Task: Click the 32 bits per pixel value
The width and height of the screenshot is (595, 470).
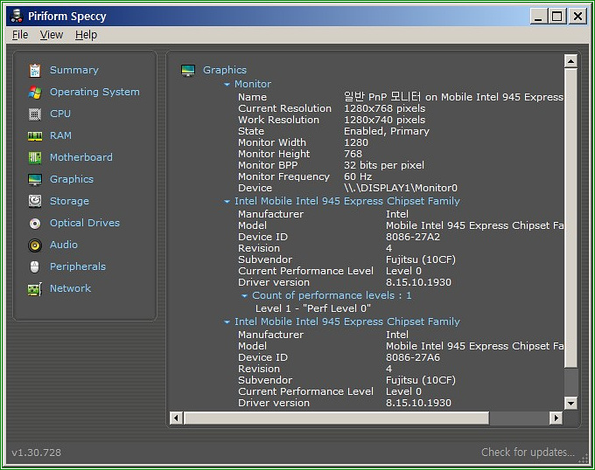Action: pyautogui.click(x=383, y=165)
